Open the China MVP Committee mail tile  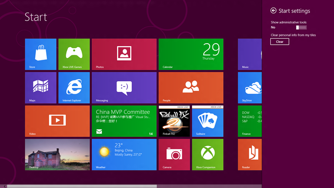point(124,121)
